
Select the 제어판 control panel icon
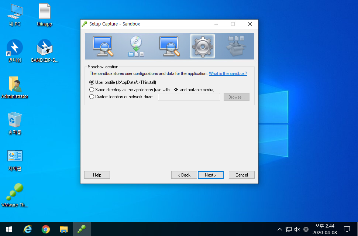click(15, 161)
